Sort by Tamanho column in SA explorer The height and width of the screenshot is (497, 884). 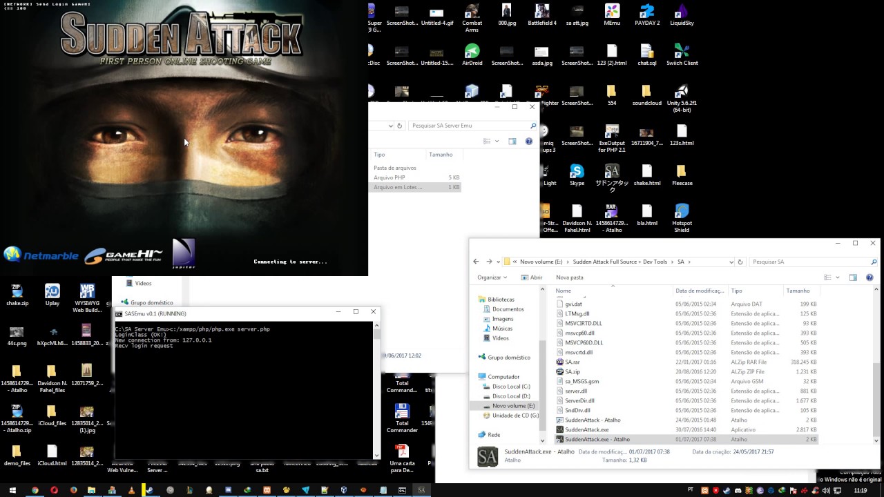[x=801, y=291]
